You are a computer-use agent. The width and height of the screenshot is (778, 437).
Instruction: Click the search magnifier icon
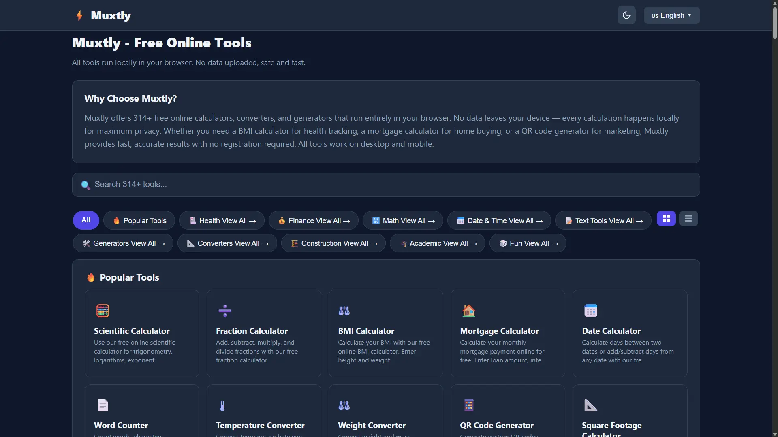85,185
